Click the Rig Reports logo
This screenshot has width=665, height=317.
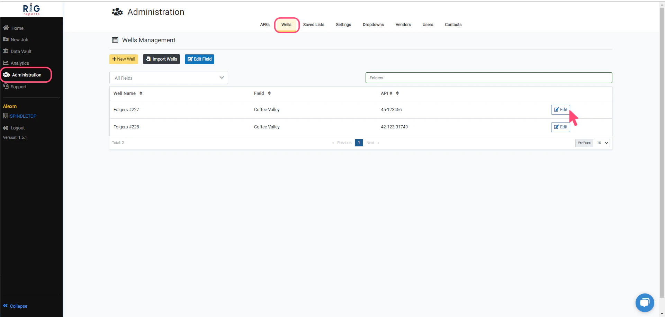[x=32, y=9]
